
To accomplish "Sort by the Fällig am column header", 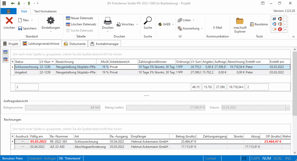I will tap(40, 136).
